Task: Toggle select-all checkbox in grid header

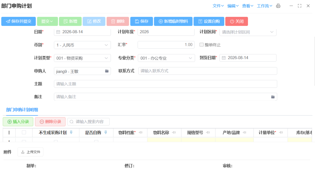Action: point(24,132)
